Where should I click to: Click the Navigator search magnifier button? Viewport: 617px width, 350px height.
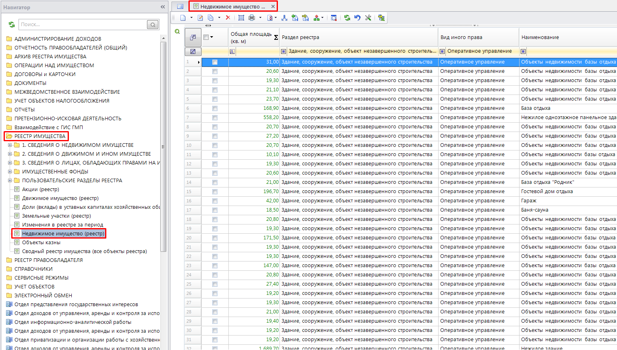[x=153, y=25]
